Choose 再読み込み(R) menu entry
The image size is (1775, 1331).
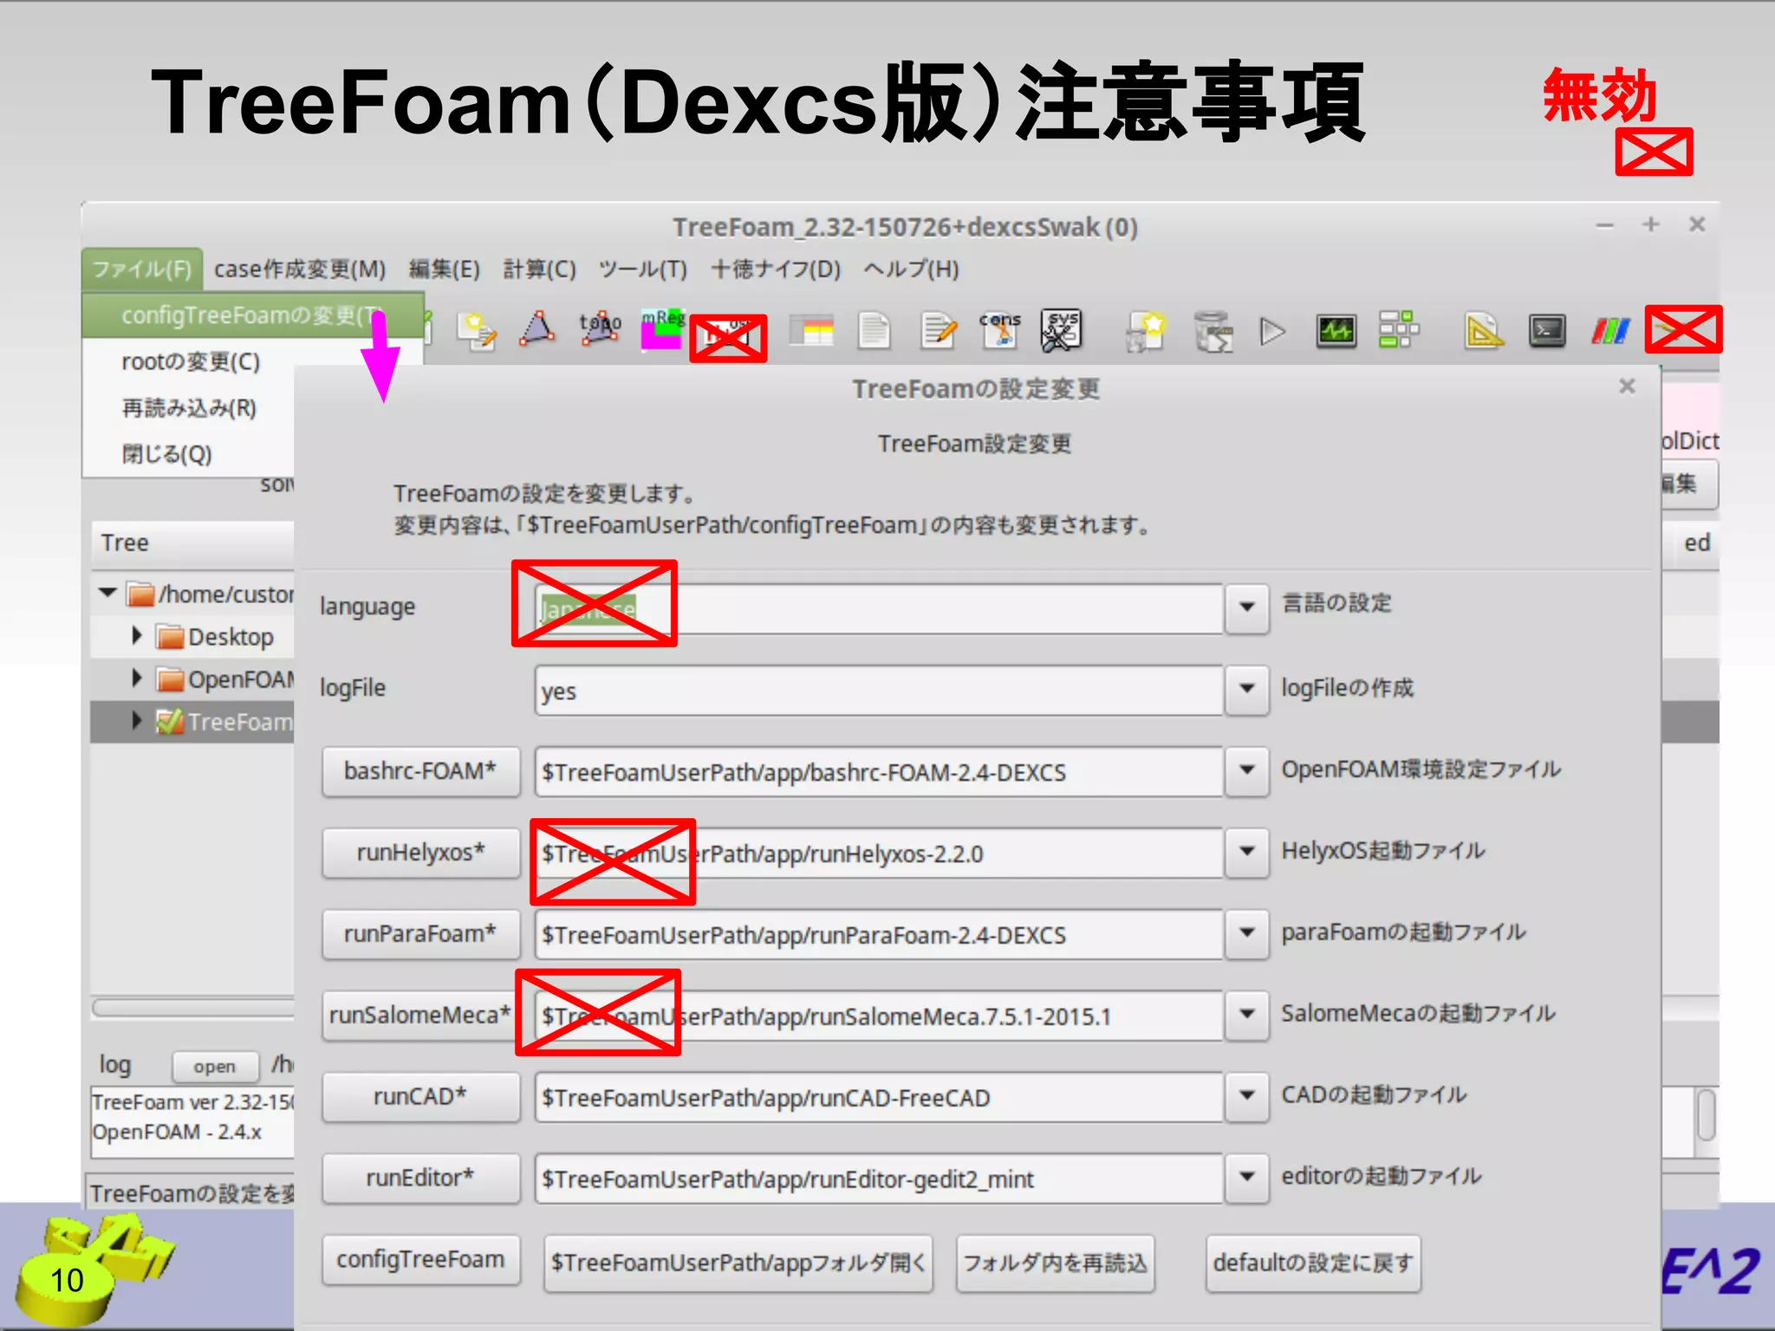(x=189, y=407)
